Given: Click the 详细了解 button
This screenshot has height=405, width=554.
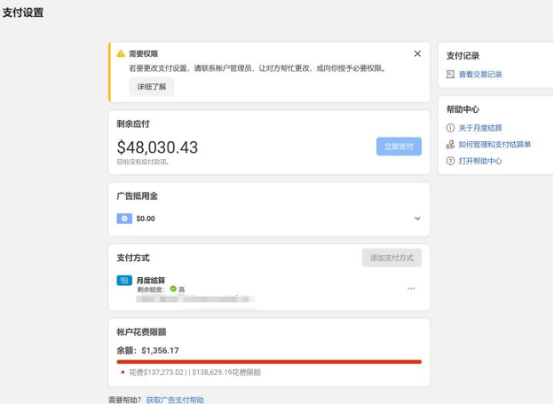Looking at the screenshot, I should point(151,86).
